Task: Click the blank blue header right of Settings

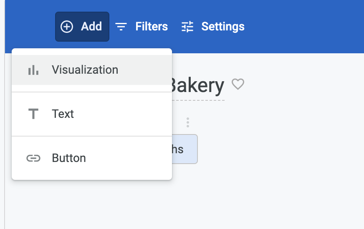Action: click(305, 27)
